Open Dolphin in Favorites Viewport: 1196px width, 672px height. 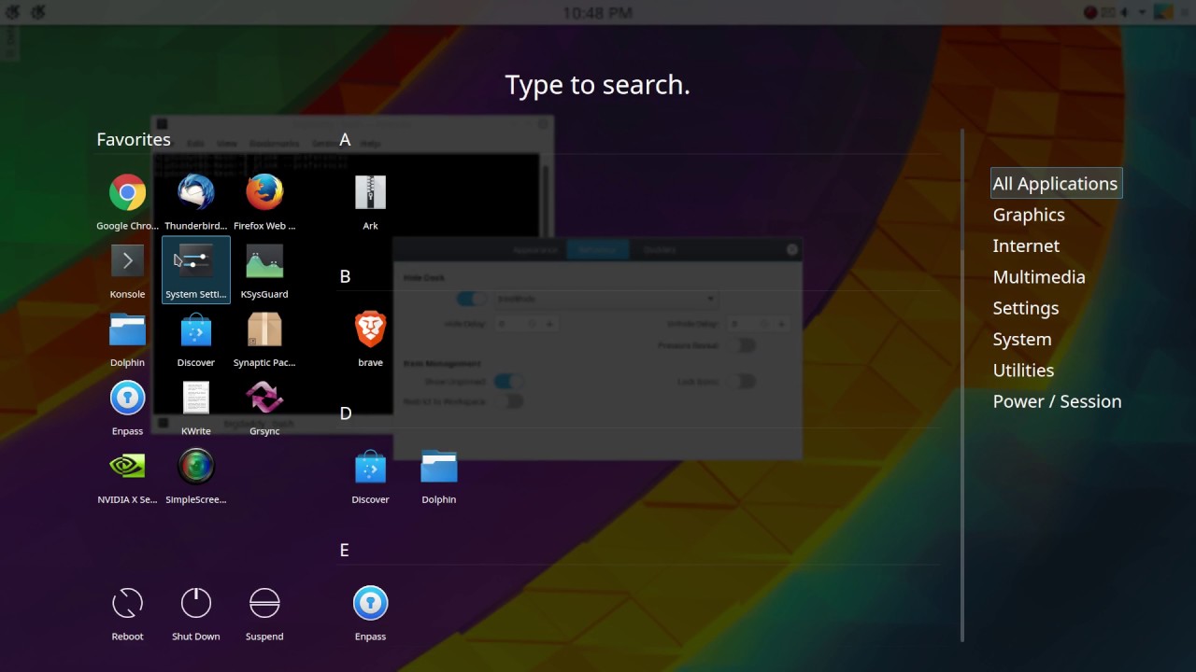click(127, 338)
